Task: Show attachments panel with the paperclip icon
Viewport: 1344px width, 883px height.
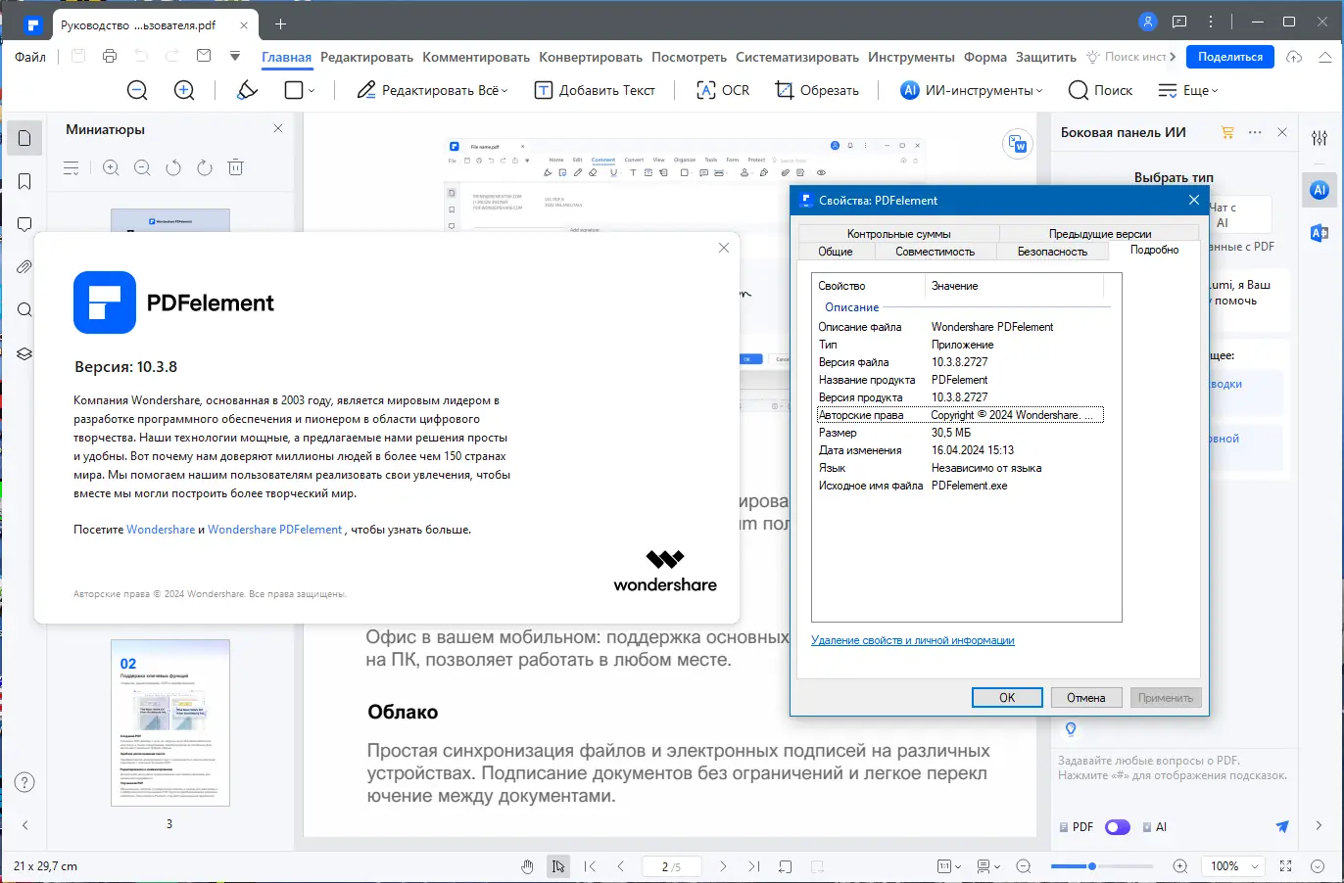Action: coord(24,267)
